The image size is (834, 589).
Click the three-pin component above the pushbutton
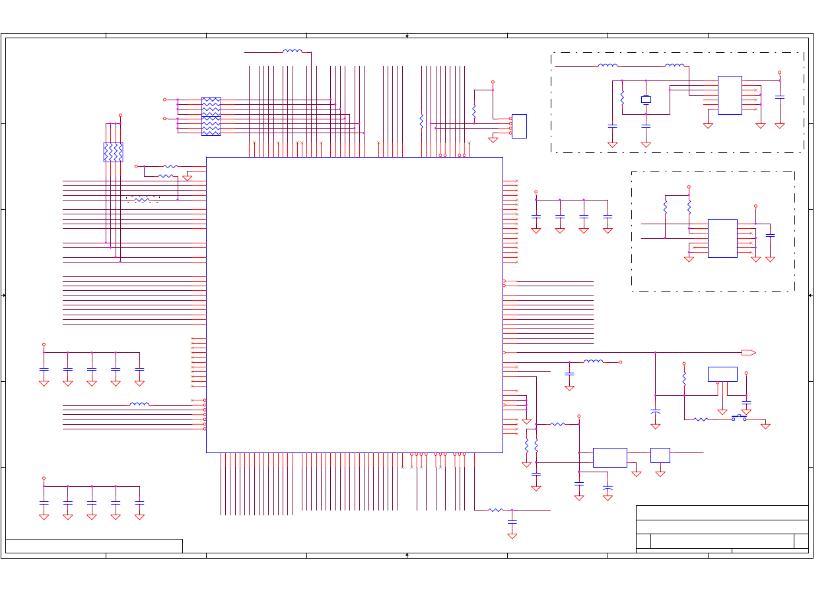click(722, 374)
